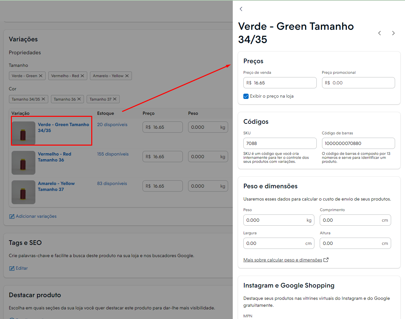Remove the Tamanho 37 tag
Viewport: 405px width, 319px height.
click(x=115, y=99)
